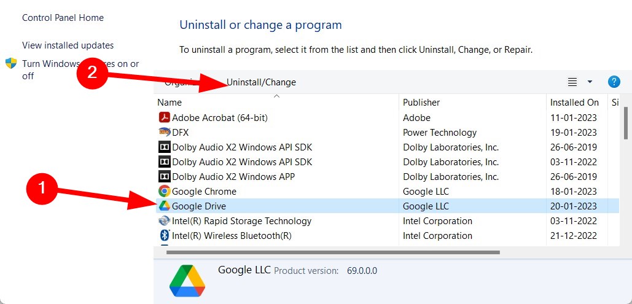
Task: Open the Control Panel Home link
Action: 63,18
